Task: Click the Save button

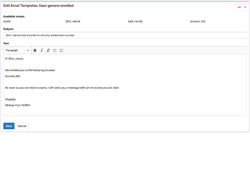Action: (9, 126)
